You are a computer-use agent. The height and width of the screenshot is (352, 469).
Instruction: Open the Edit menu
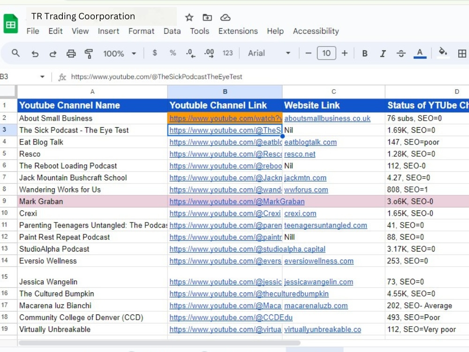click(55, 31)
